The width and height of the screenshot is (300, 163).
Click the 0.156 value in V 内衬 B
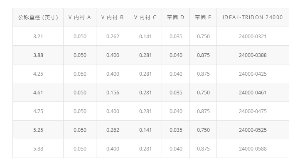113,92
